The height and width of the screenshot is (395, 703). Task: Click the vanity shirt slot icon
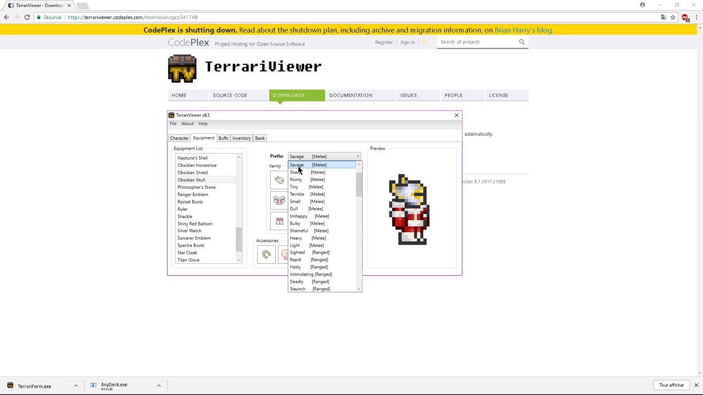coord(279,200)
